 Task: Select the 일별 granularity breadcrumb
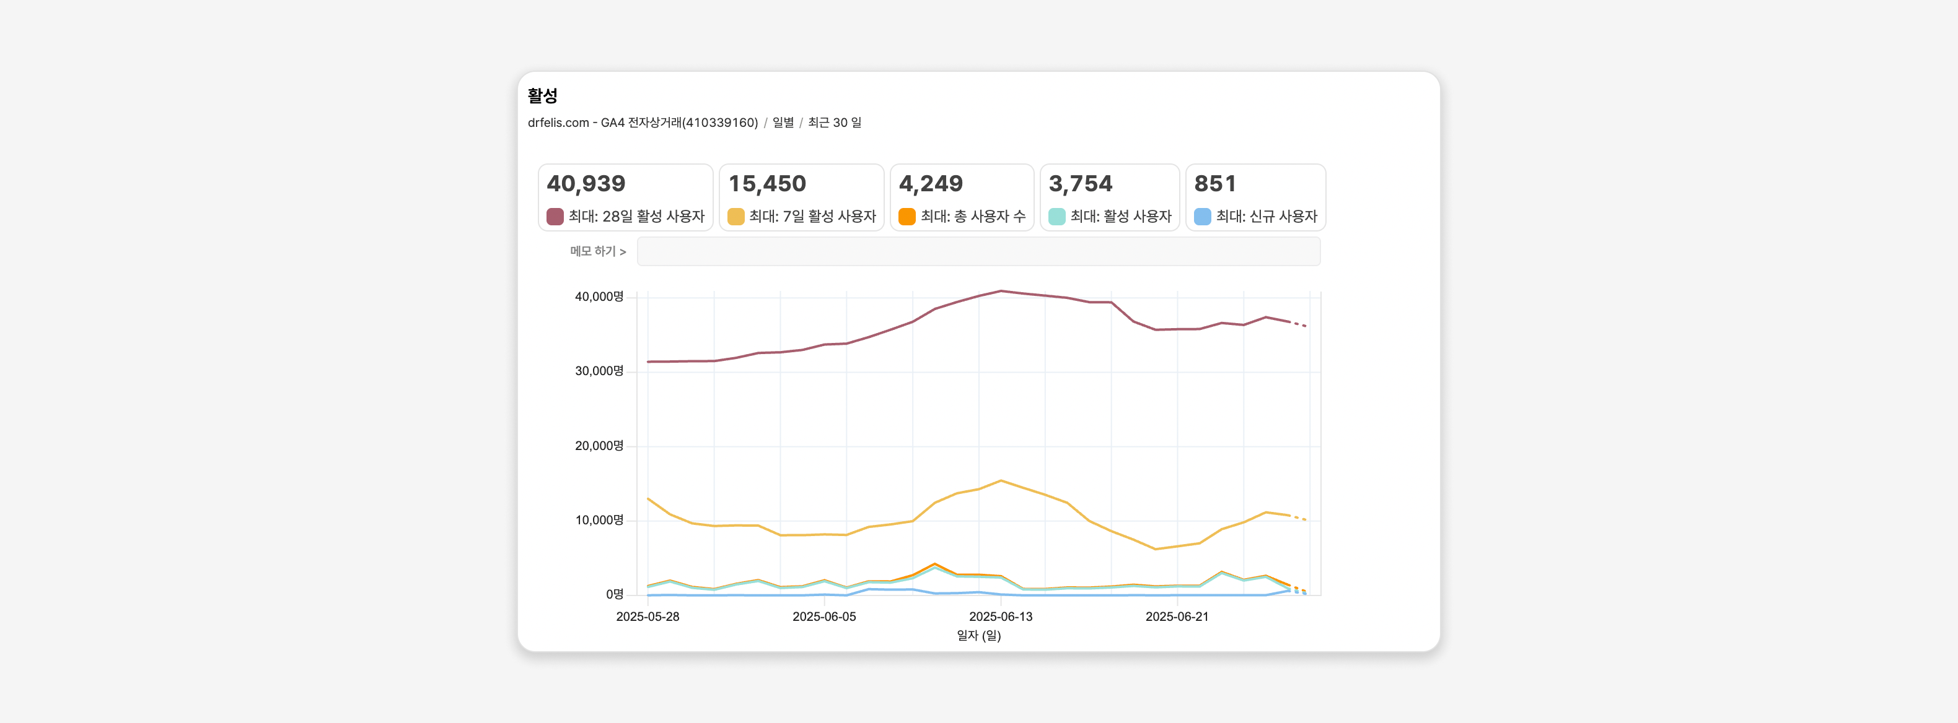pos(783,123)
